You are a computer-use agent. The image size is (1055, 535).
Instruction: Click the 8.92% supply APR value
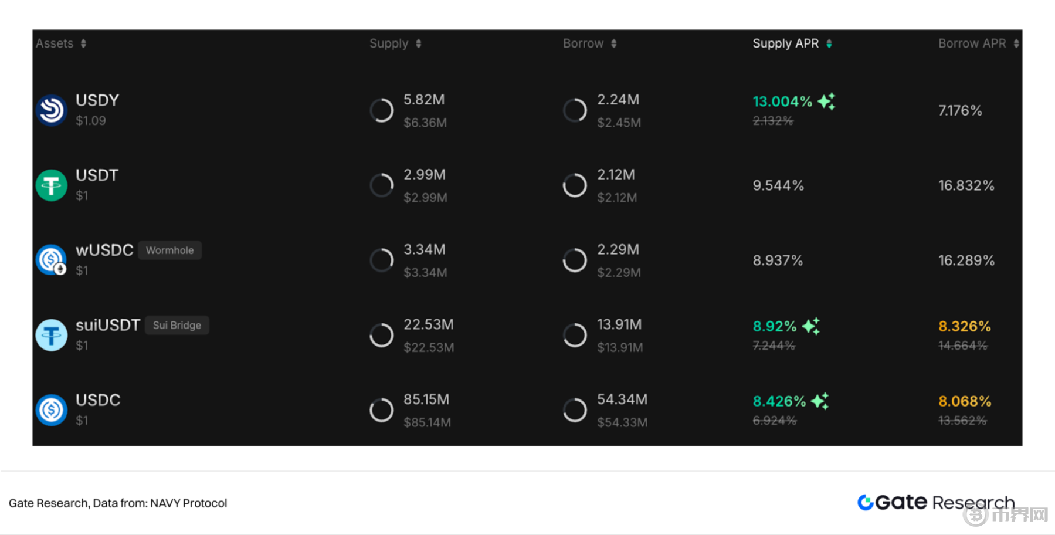click(775, 326)
